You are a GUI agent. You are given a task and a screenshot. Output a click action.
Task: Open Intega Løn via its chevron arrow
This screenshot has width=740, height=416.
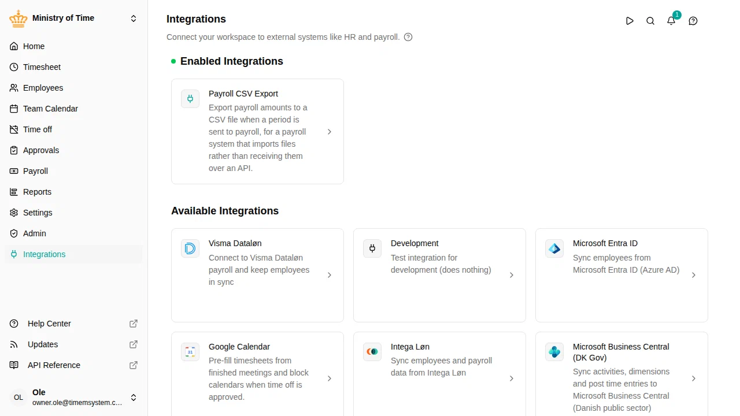pyautogui.click(x=512, y=378)
